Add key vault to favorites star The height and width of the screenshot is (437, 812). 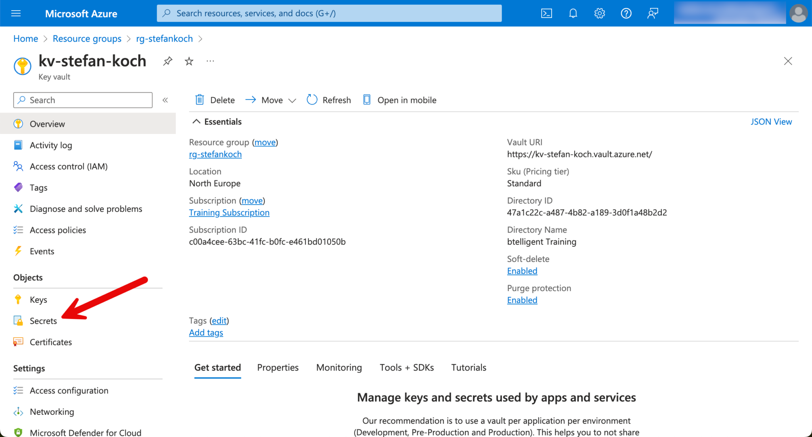[189, 61]
